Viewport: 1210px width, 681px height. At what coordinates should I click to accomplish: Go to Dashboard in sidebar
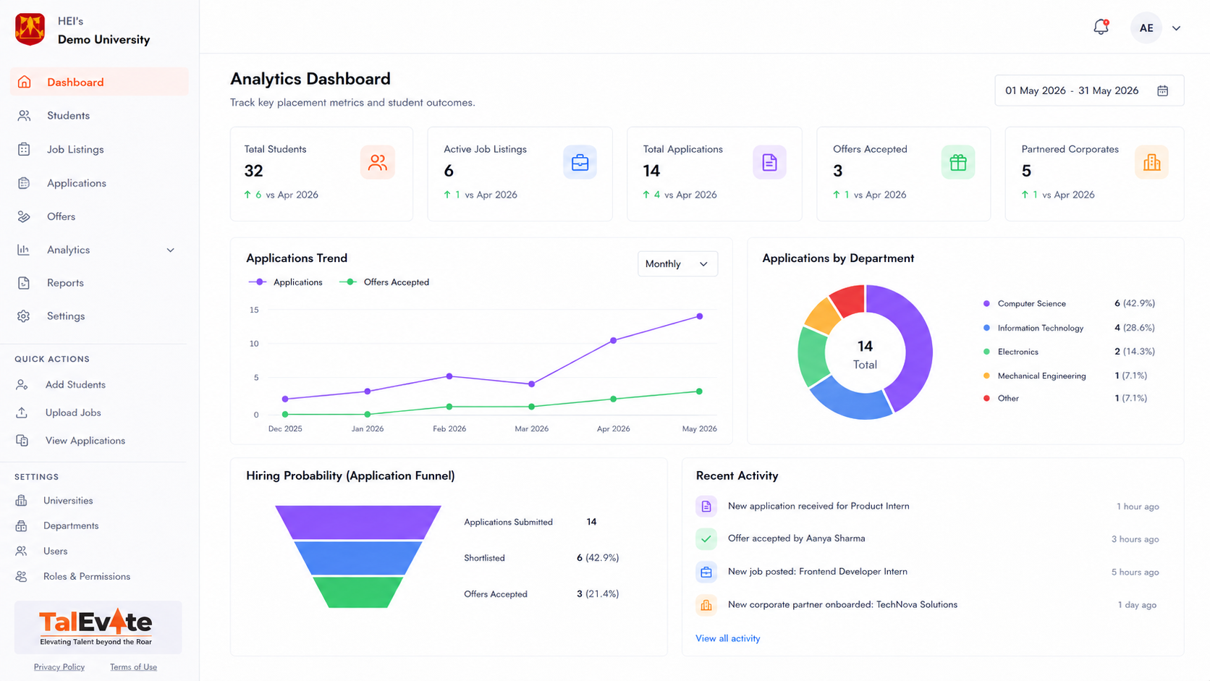pos(99,82)
